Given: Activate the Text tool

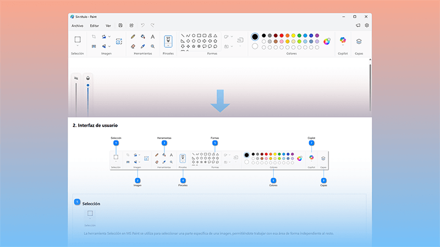Looking at the screenshot, I should [x=153, y=37].
